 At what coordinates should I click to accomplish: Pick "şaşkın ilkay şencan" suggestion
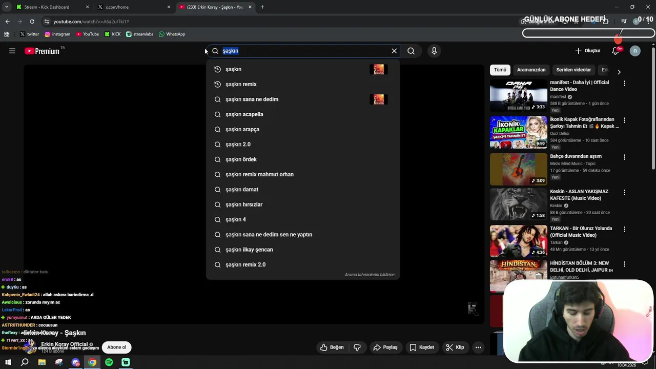302,250
